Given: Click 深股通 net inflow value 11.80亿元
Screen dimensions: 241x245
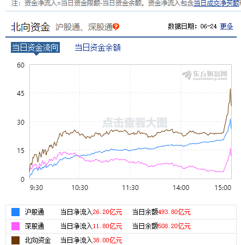Looking at the screenshot, I should [x=107, y=226].
